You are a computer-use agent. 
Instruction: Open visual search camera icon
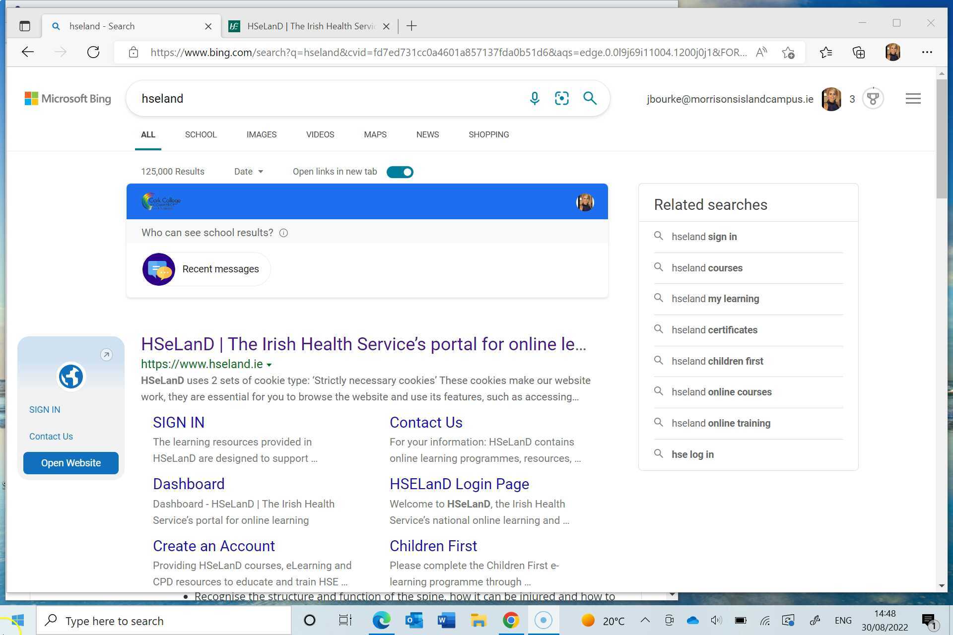pos(561,98)
